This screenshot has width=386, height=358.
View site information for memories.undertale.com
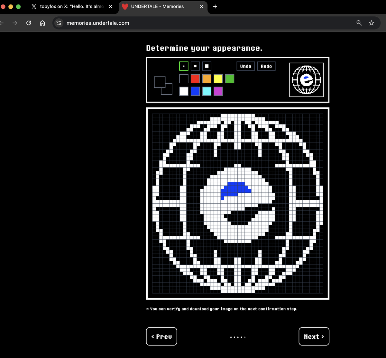pos(59,23)
